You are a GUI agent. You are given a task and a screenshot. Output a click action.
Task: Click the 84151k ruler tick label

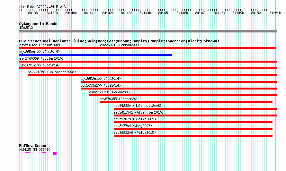(275, 13)
